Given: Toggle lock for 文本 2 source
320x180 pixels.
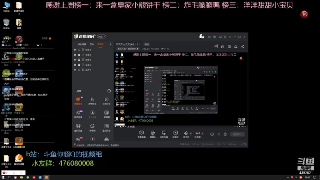Looking at the screenshot, I should (x=79, y=65).
